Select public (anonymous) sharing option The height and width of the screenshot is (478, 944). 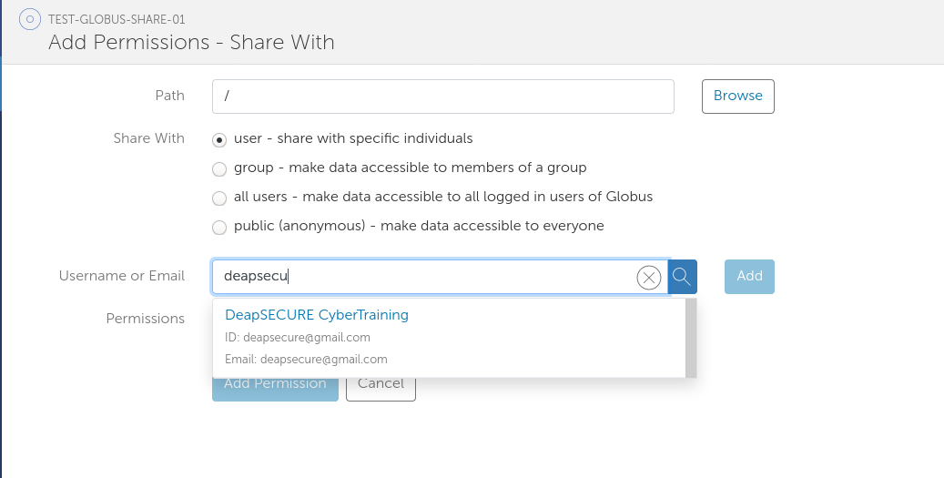tap(219, 227)
